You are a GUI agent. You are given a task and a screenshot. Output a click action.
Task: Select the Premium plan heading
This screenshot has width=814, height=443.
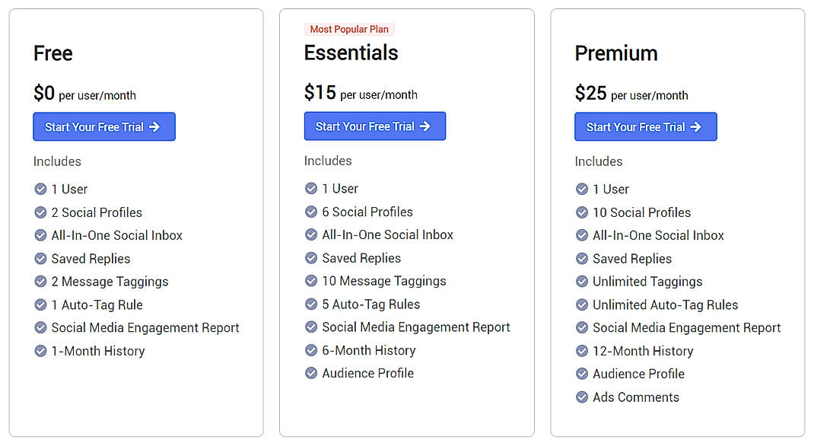coord(616,53)
